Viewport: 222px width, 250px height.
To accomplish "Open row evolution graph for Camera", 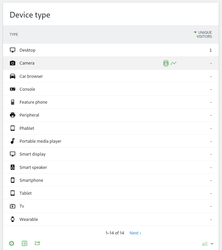I will pos(174,63).
